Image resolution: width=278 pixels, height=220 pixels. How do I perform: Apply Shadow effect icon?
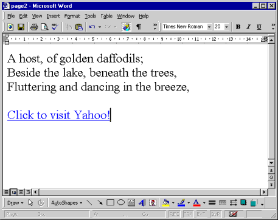coord(243,202)
